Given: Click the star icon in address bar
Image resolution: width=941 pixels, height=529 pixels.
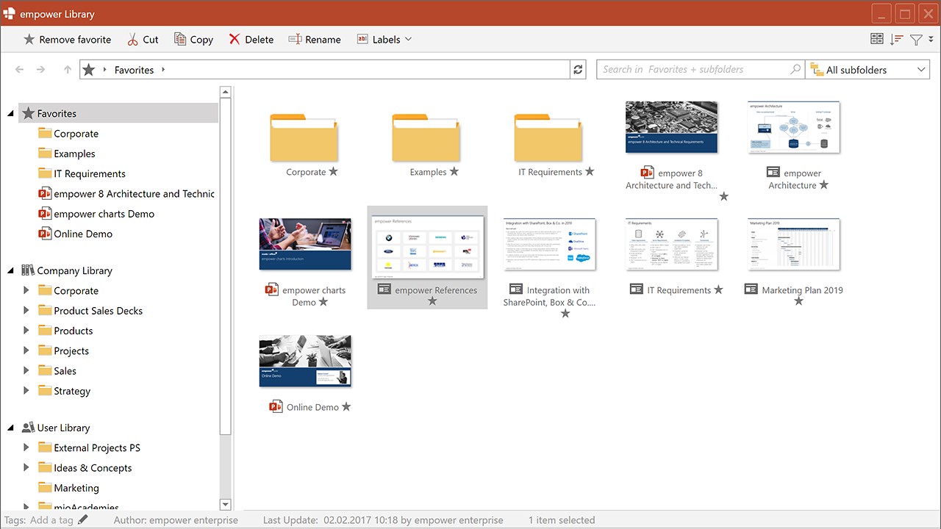Looking at the screenshot, I should (x=89, y=70).
